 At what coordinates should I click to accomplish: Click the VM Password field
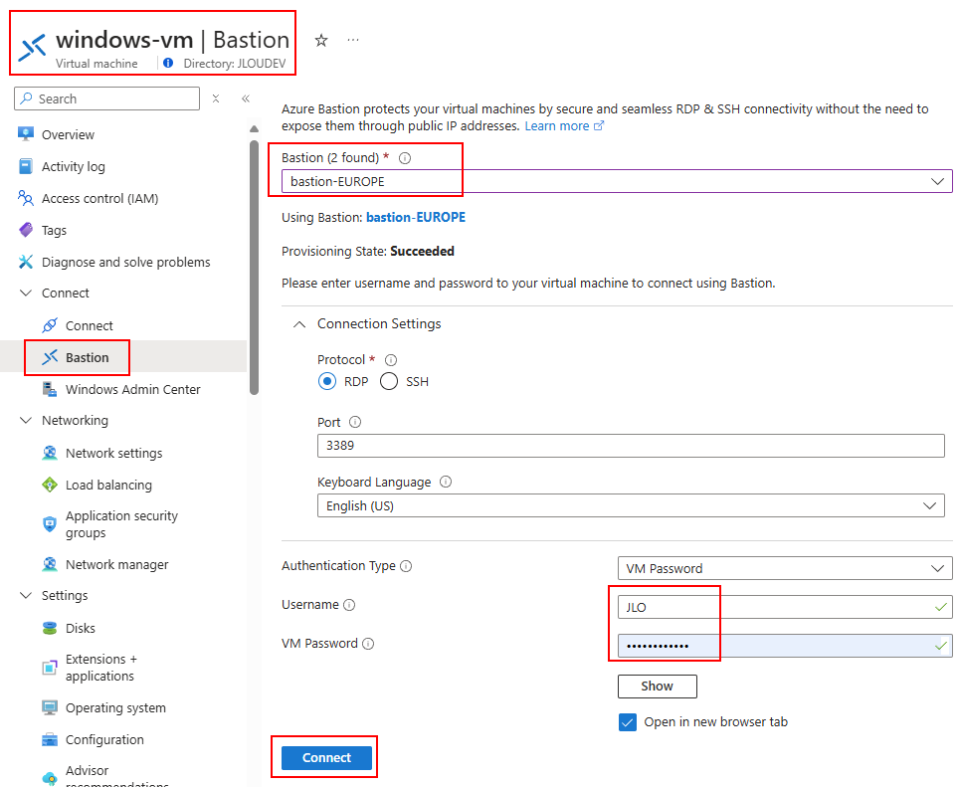pyautogui.click(x=785, y=646)
